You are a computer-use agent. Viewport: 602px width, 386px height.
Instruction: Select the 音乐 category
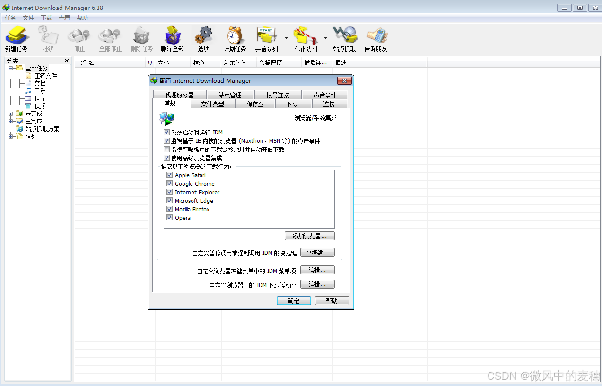point(40,91)
